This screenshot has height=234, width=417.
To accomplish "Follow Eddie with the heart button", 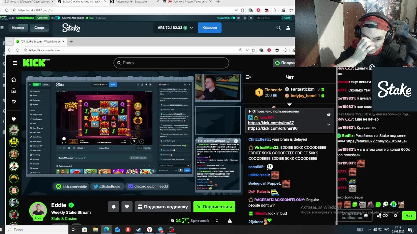I will point(127,207).
